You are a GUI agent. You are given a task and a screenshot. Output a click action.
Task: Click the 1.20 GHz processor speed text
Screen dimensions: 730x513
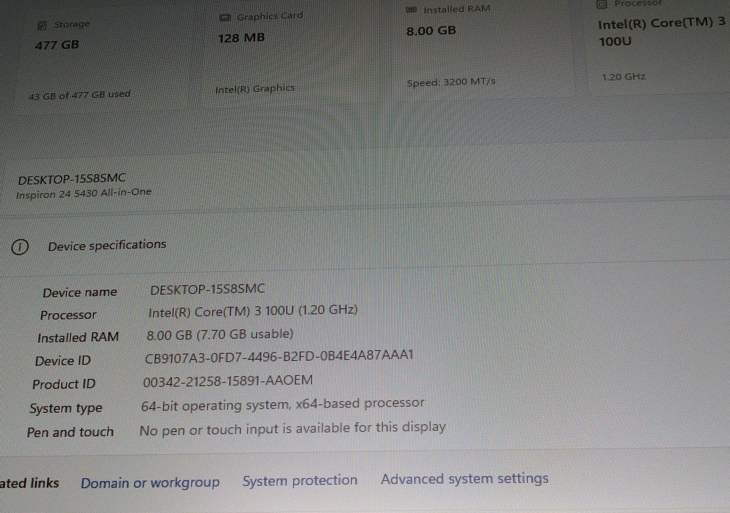pos(623,77)
